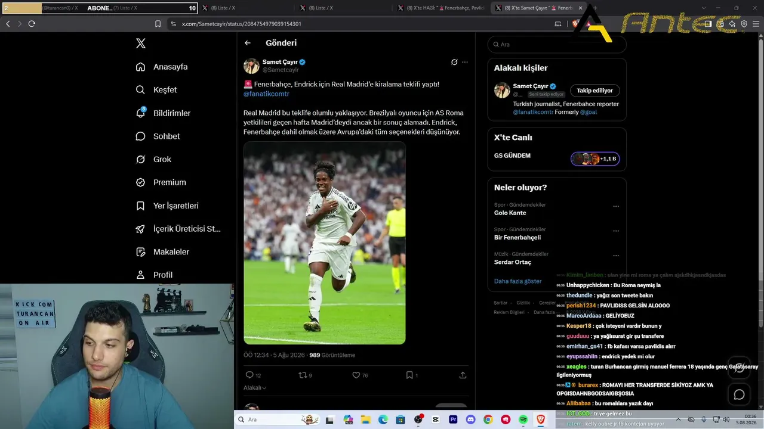Click Daha fazla göster under trends
The height and width of the screenshot is (429, 764).
tap(518, 281)
